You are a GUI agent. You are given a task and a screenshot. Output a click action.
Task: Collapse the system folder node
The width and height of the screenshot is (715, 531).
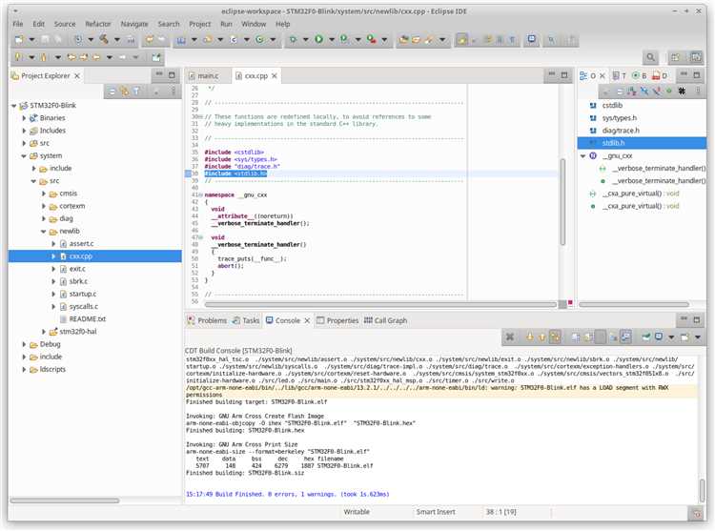[24, 156]
